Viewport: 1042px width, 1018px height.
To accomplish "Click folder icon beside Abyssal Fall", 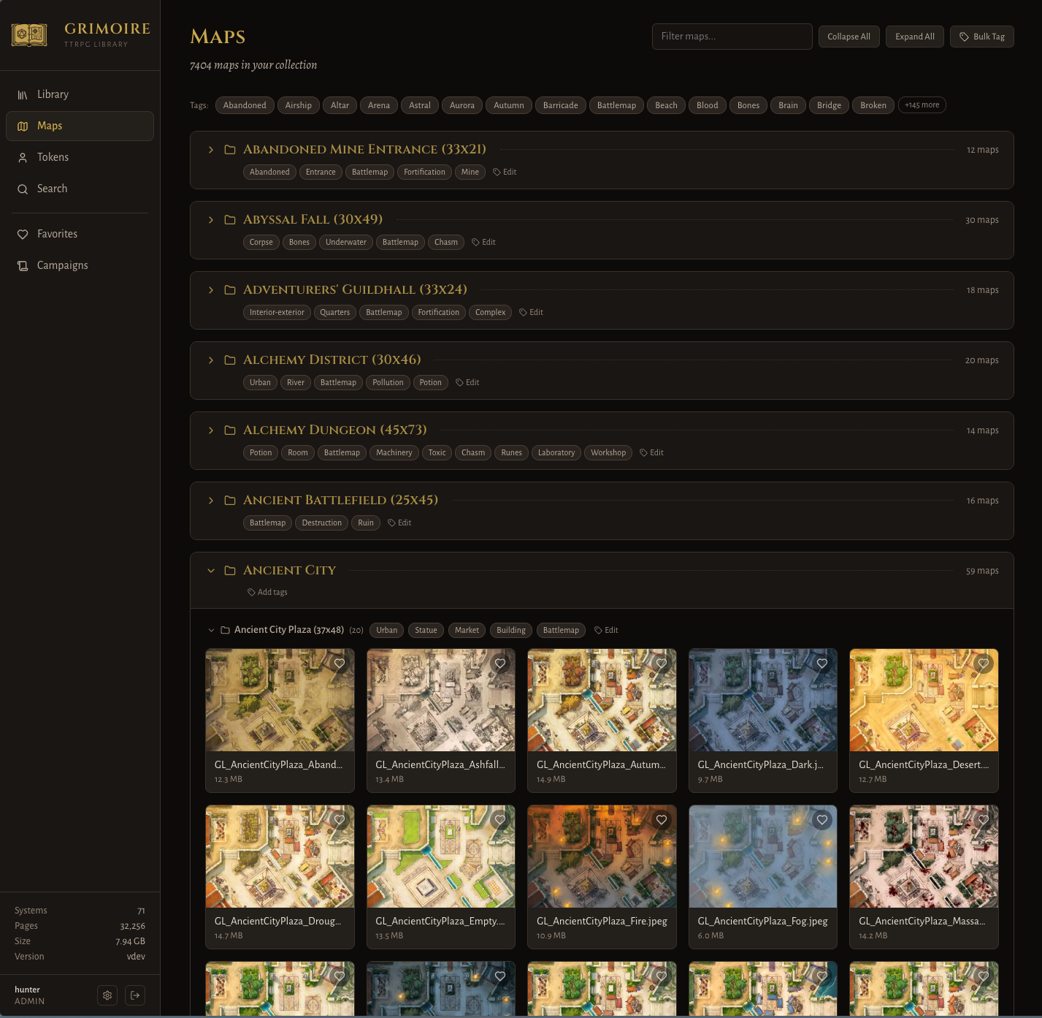I will [230, 220].
